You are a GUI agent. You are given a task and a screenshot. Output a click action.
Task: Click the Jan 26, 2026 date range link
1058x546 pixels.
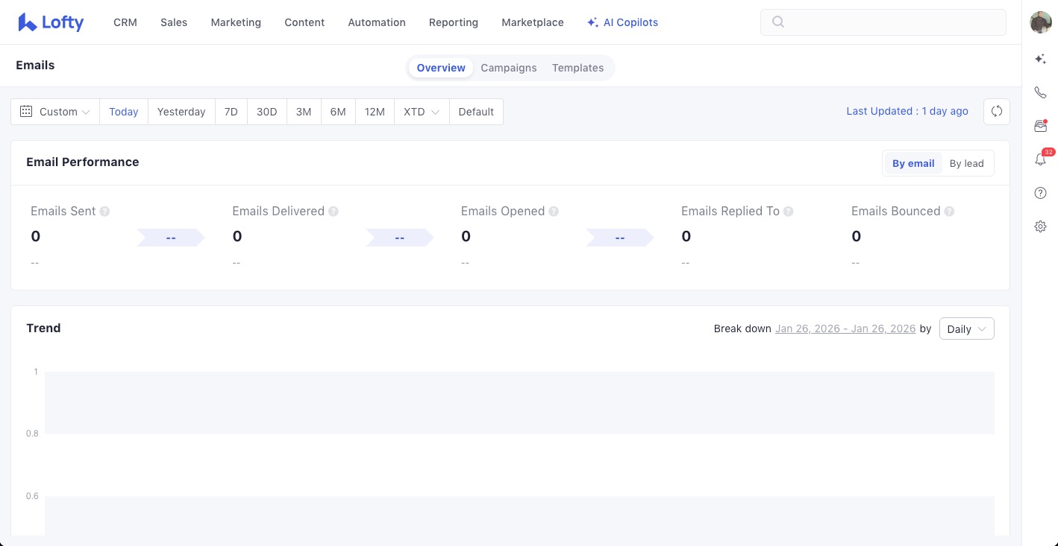[x=845, y=328]
